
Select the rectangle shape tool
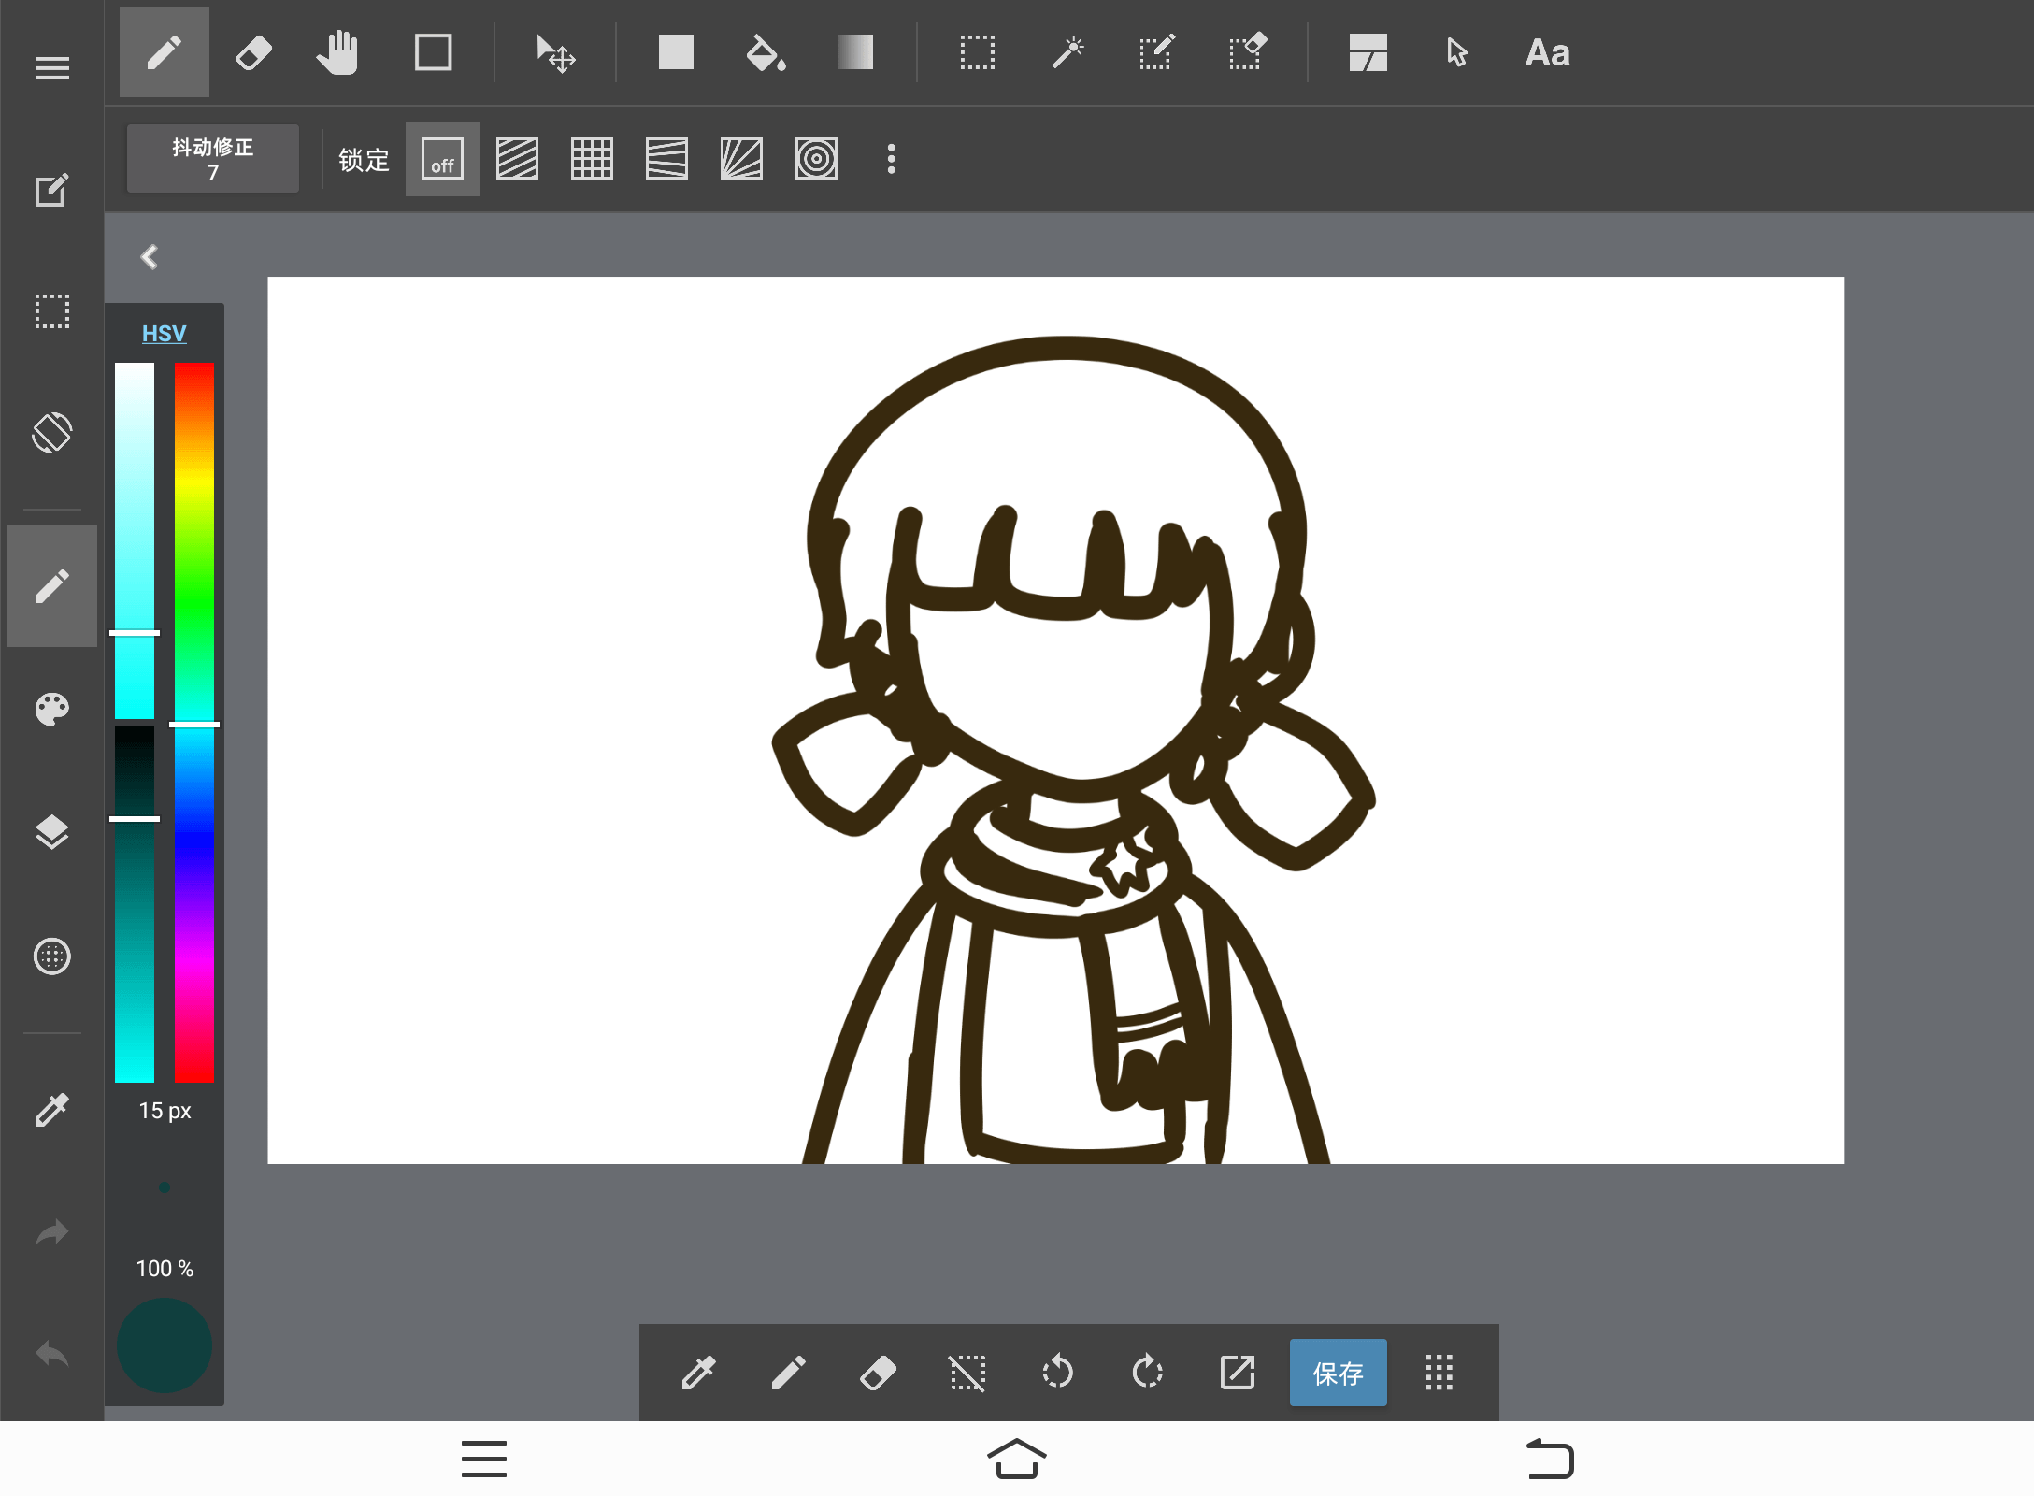pyautogui.click(x=434, y=52)
